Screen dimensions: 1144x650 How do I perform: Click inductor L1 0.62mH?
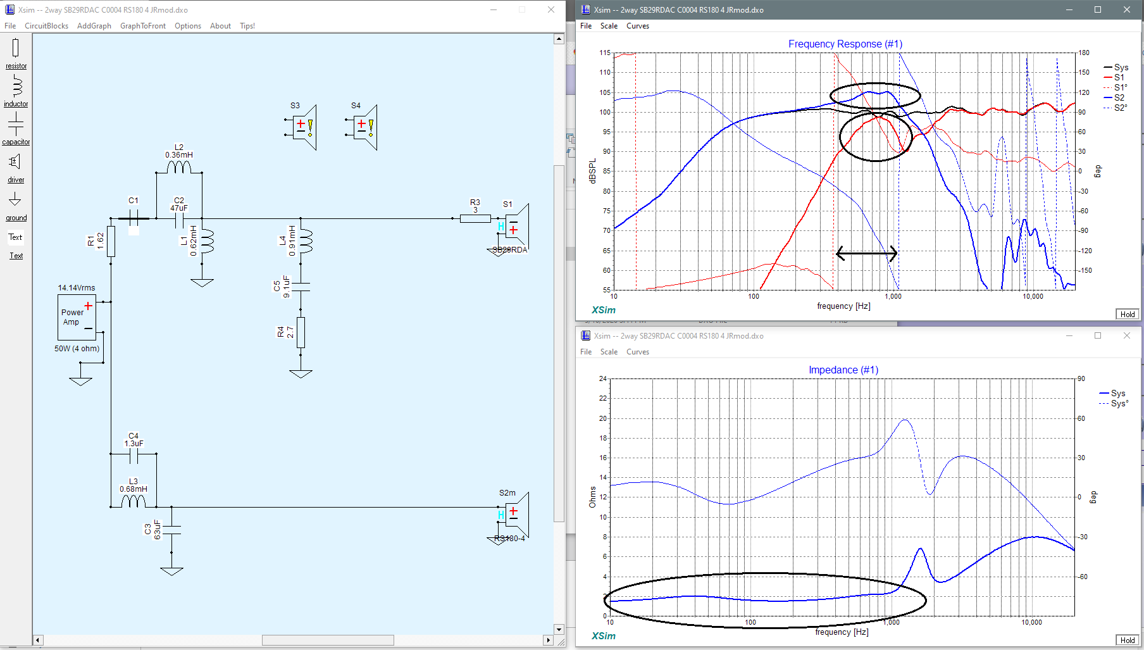tap(208, 241)
